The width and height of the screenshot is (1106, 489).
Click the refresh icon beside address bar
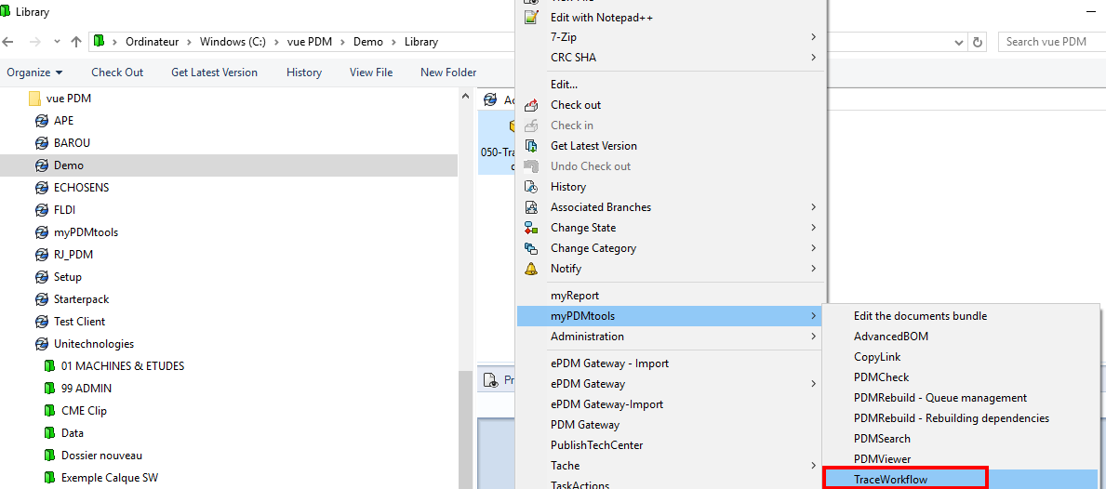click(x=977, y=42)
